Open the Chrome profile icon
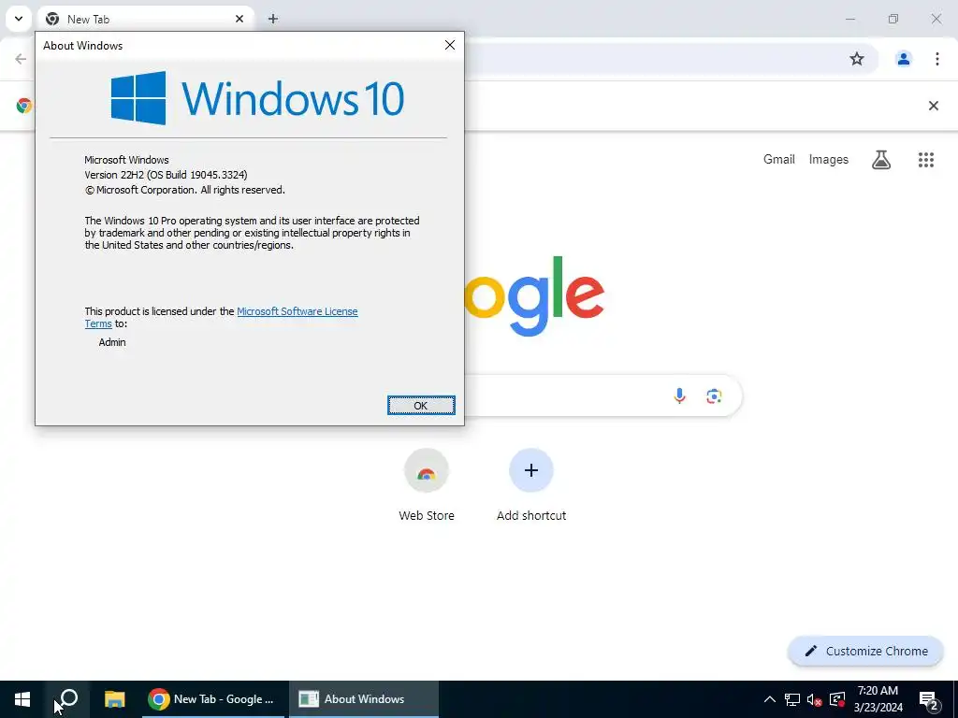Screen dimensions: 958x718 [x=903, y=59]
